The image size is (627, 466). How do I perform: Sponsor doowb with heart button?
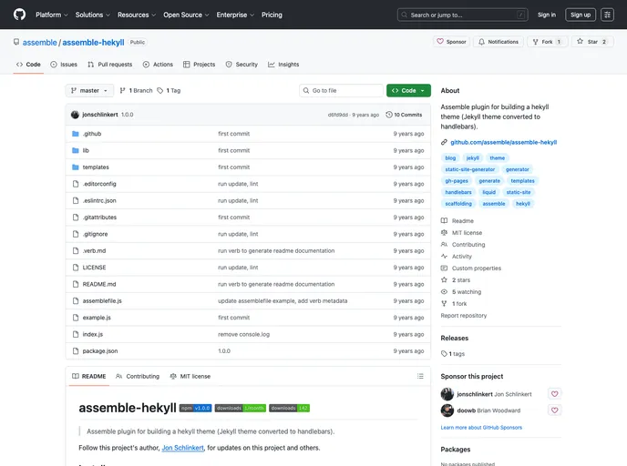pyautogui.click(x=554, y=410)
